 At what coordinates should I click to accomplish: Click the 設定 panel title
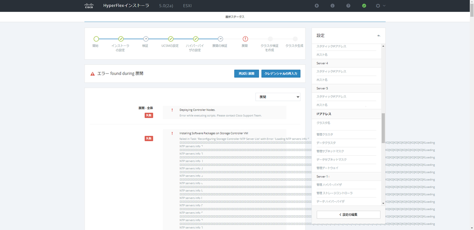[320, 35]
